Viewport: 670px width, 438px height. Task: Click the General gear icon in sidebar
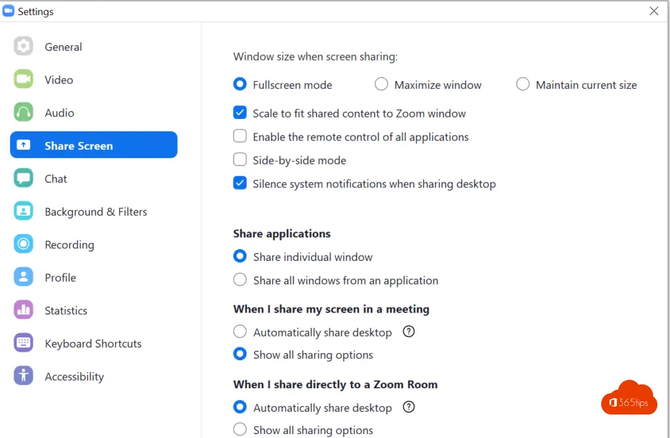pos(24,47)
